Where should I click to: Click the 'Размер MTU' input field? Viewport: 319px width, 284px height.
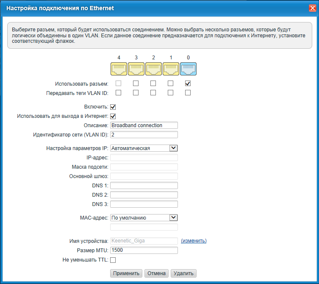tap(144, 250)
